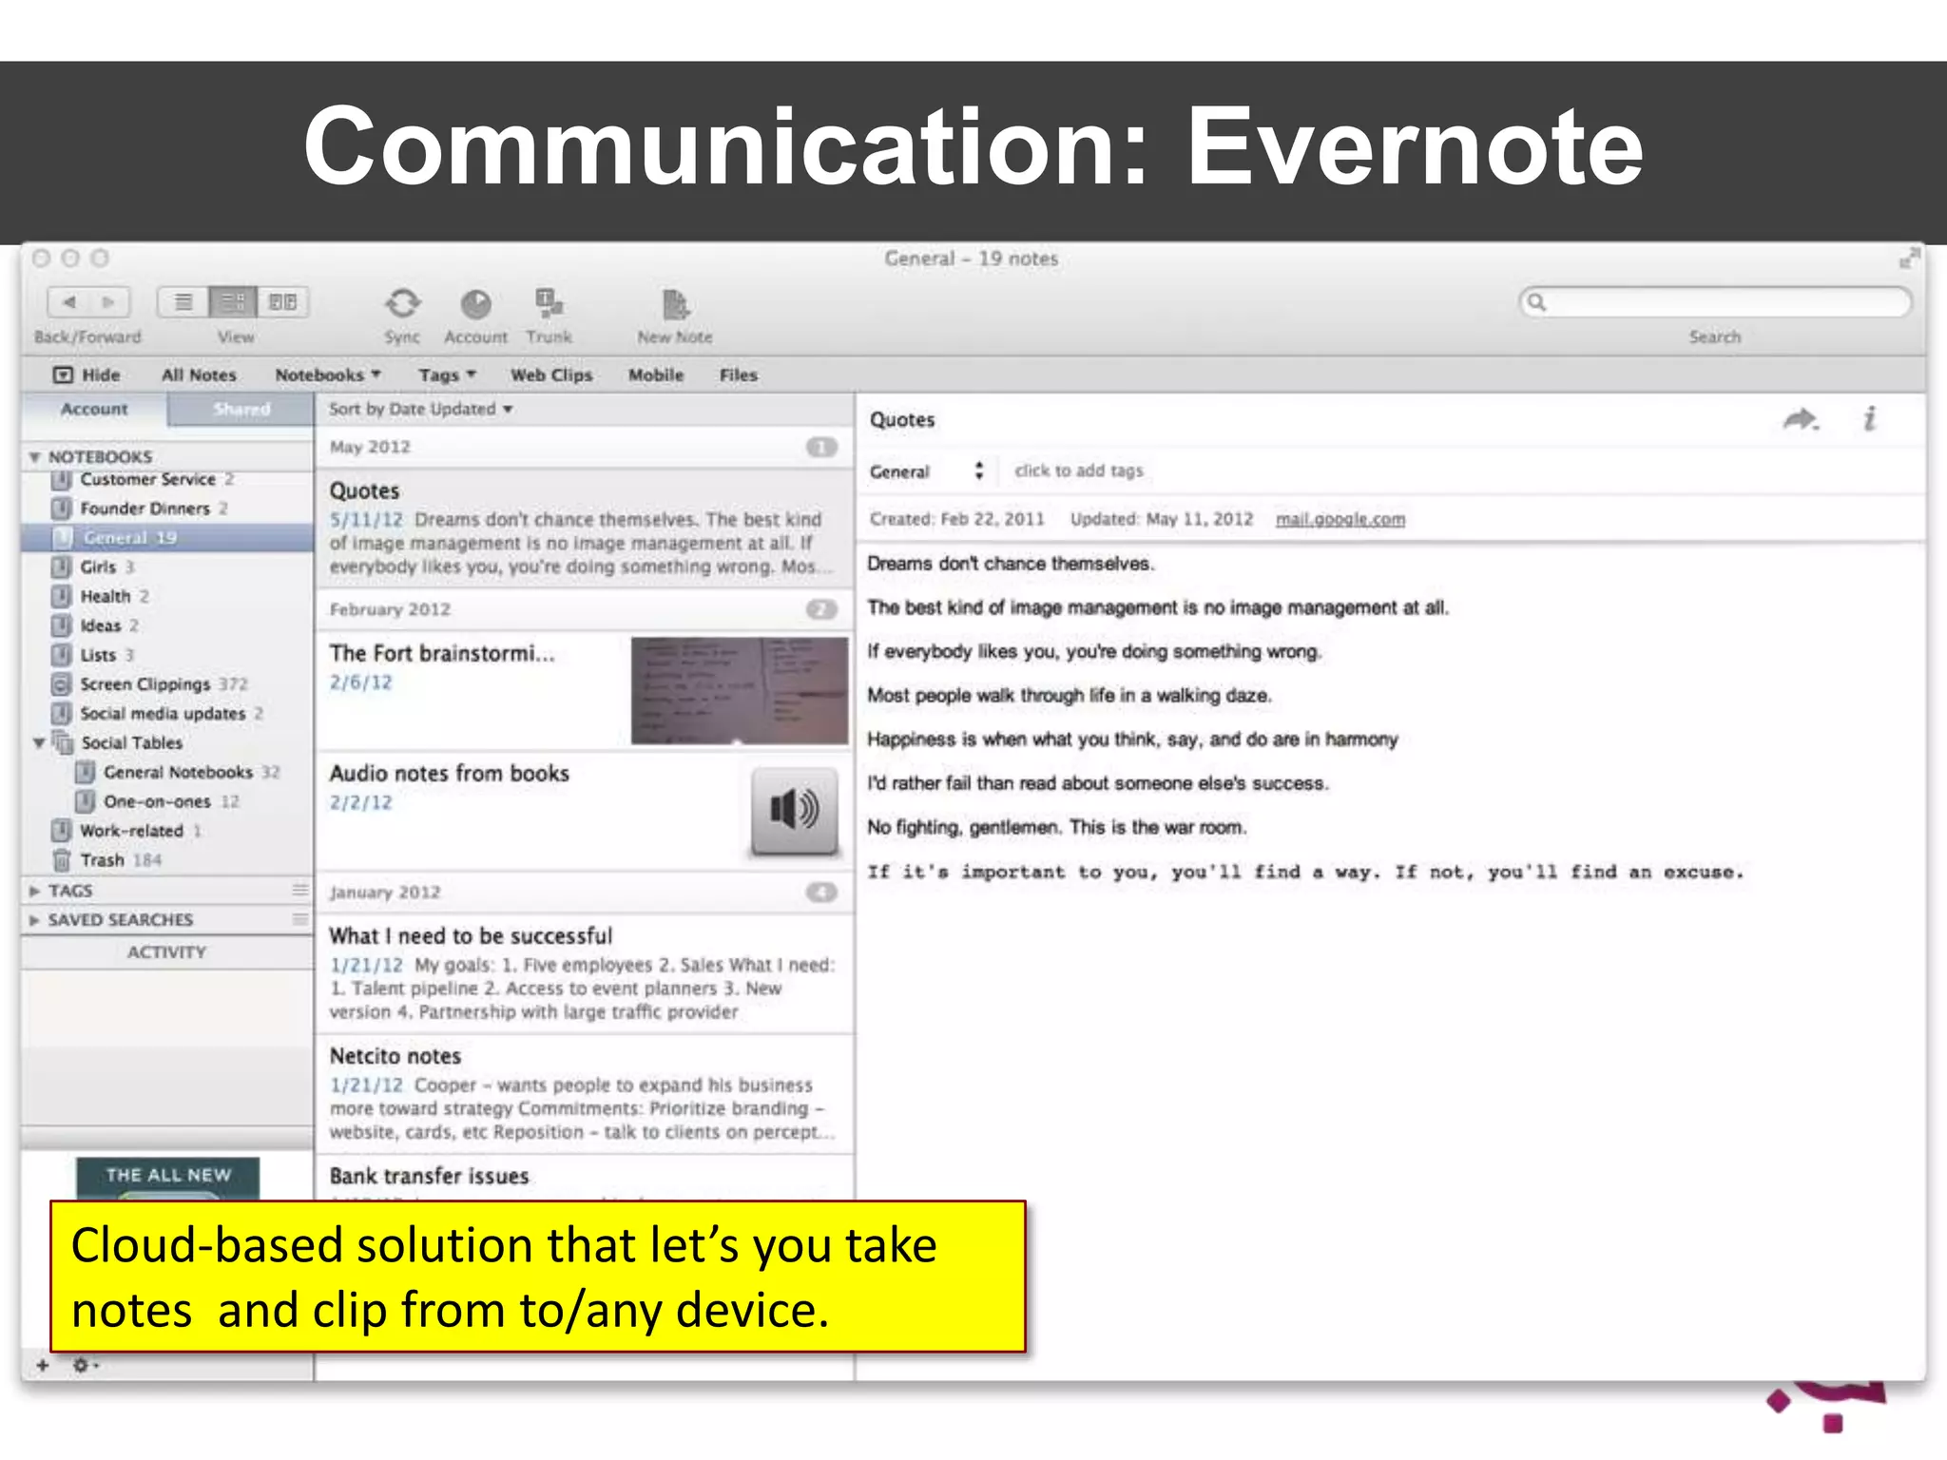Click the ACTIVITY section header
This screenshot has height=1460, width=1947.
[167, 952]
